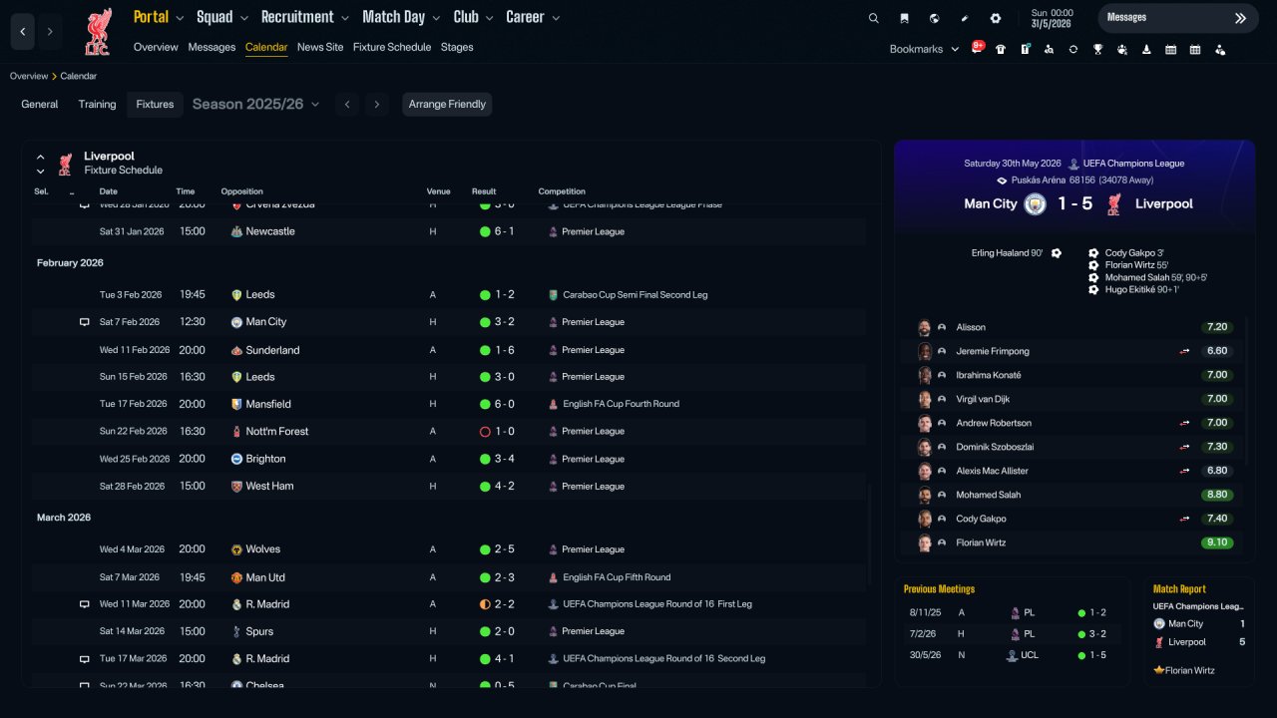Open the Overview sub-tab
Viewport: 1277px width, 718px height.
[x=156, y=47]
